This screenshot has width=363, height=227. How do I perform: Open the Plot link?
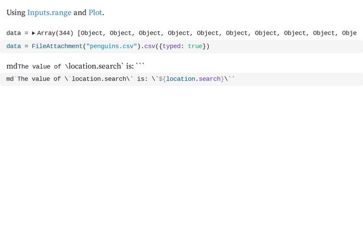pyautogui.click(x=95, y=12)
